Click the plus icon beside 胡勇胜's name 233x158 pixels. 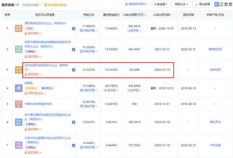[74, 88]
